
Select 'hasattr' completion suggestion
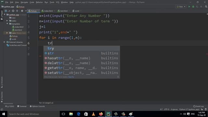point(82,58)
